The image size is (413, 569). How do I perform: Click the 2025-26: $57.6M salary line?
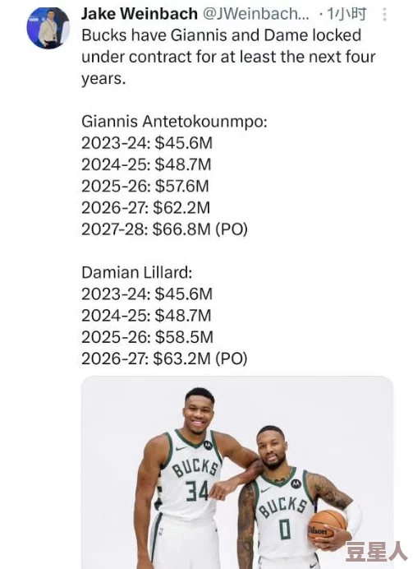pos(145,187)
